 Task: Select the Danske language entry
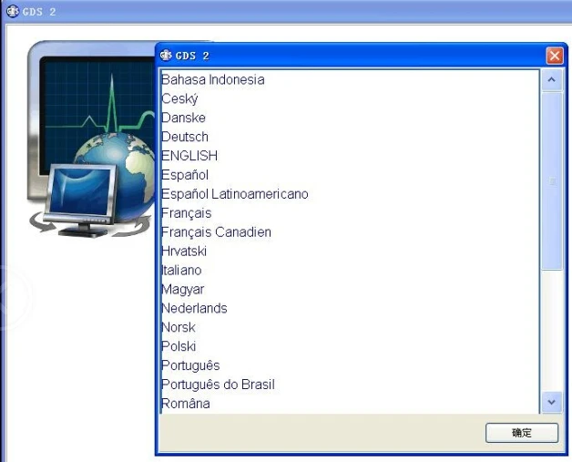[x=350, y=118]
